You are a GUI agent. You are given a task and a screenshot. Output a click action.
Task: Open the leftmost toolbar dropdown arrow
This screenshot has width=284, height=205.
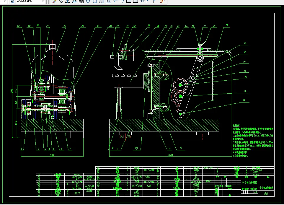[x=4, y=1]
